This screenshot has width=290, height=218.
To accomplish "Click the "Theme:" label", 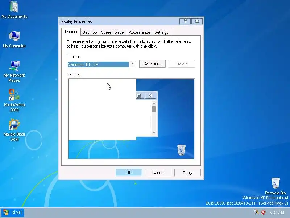I will point(73,57).
